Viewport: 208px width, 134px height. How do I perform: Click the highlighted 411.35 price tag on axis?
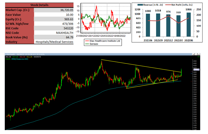[x=197, y=70]
